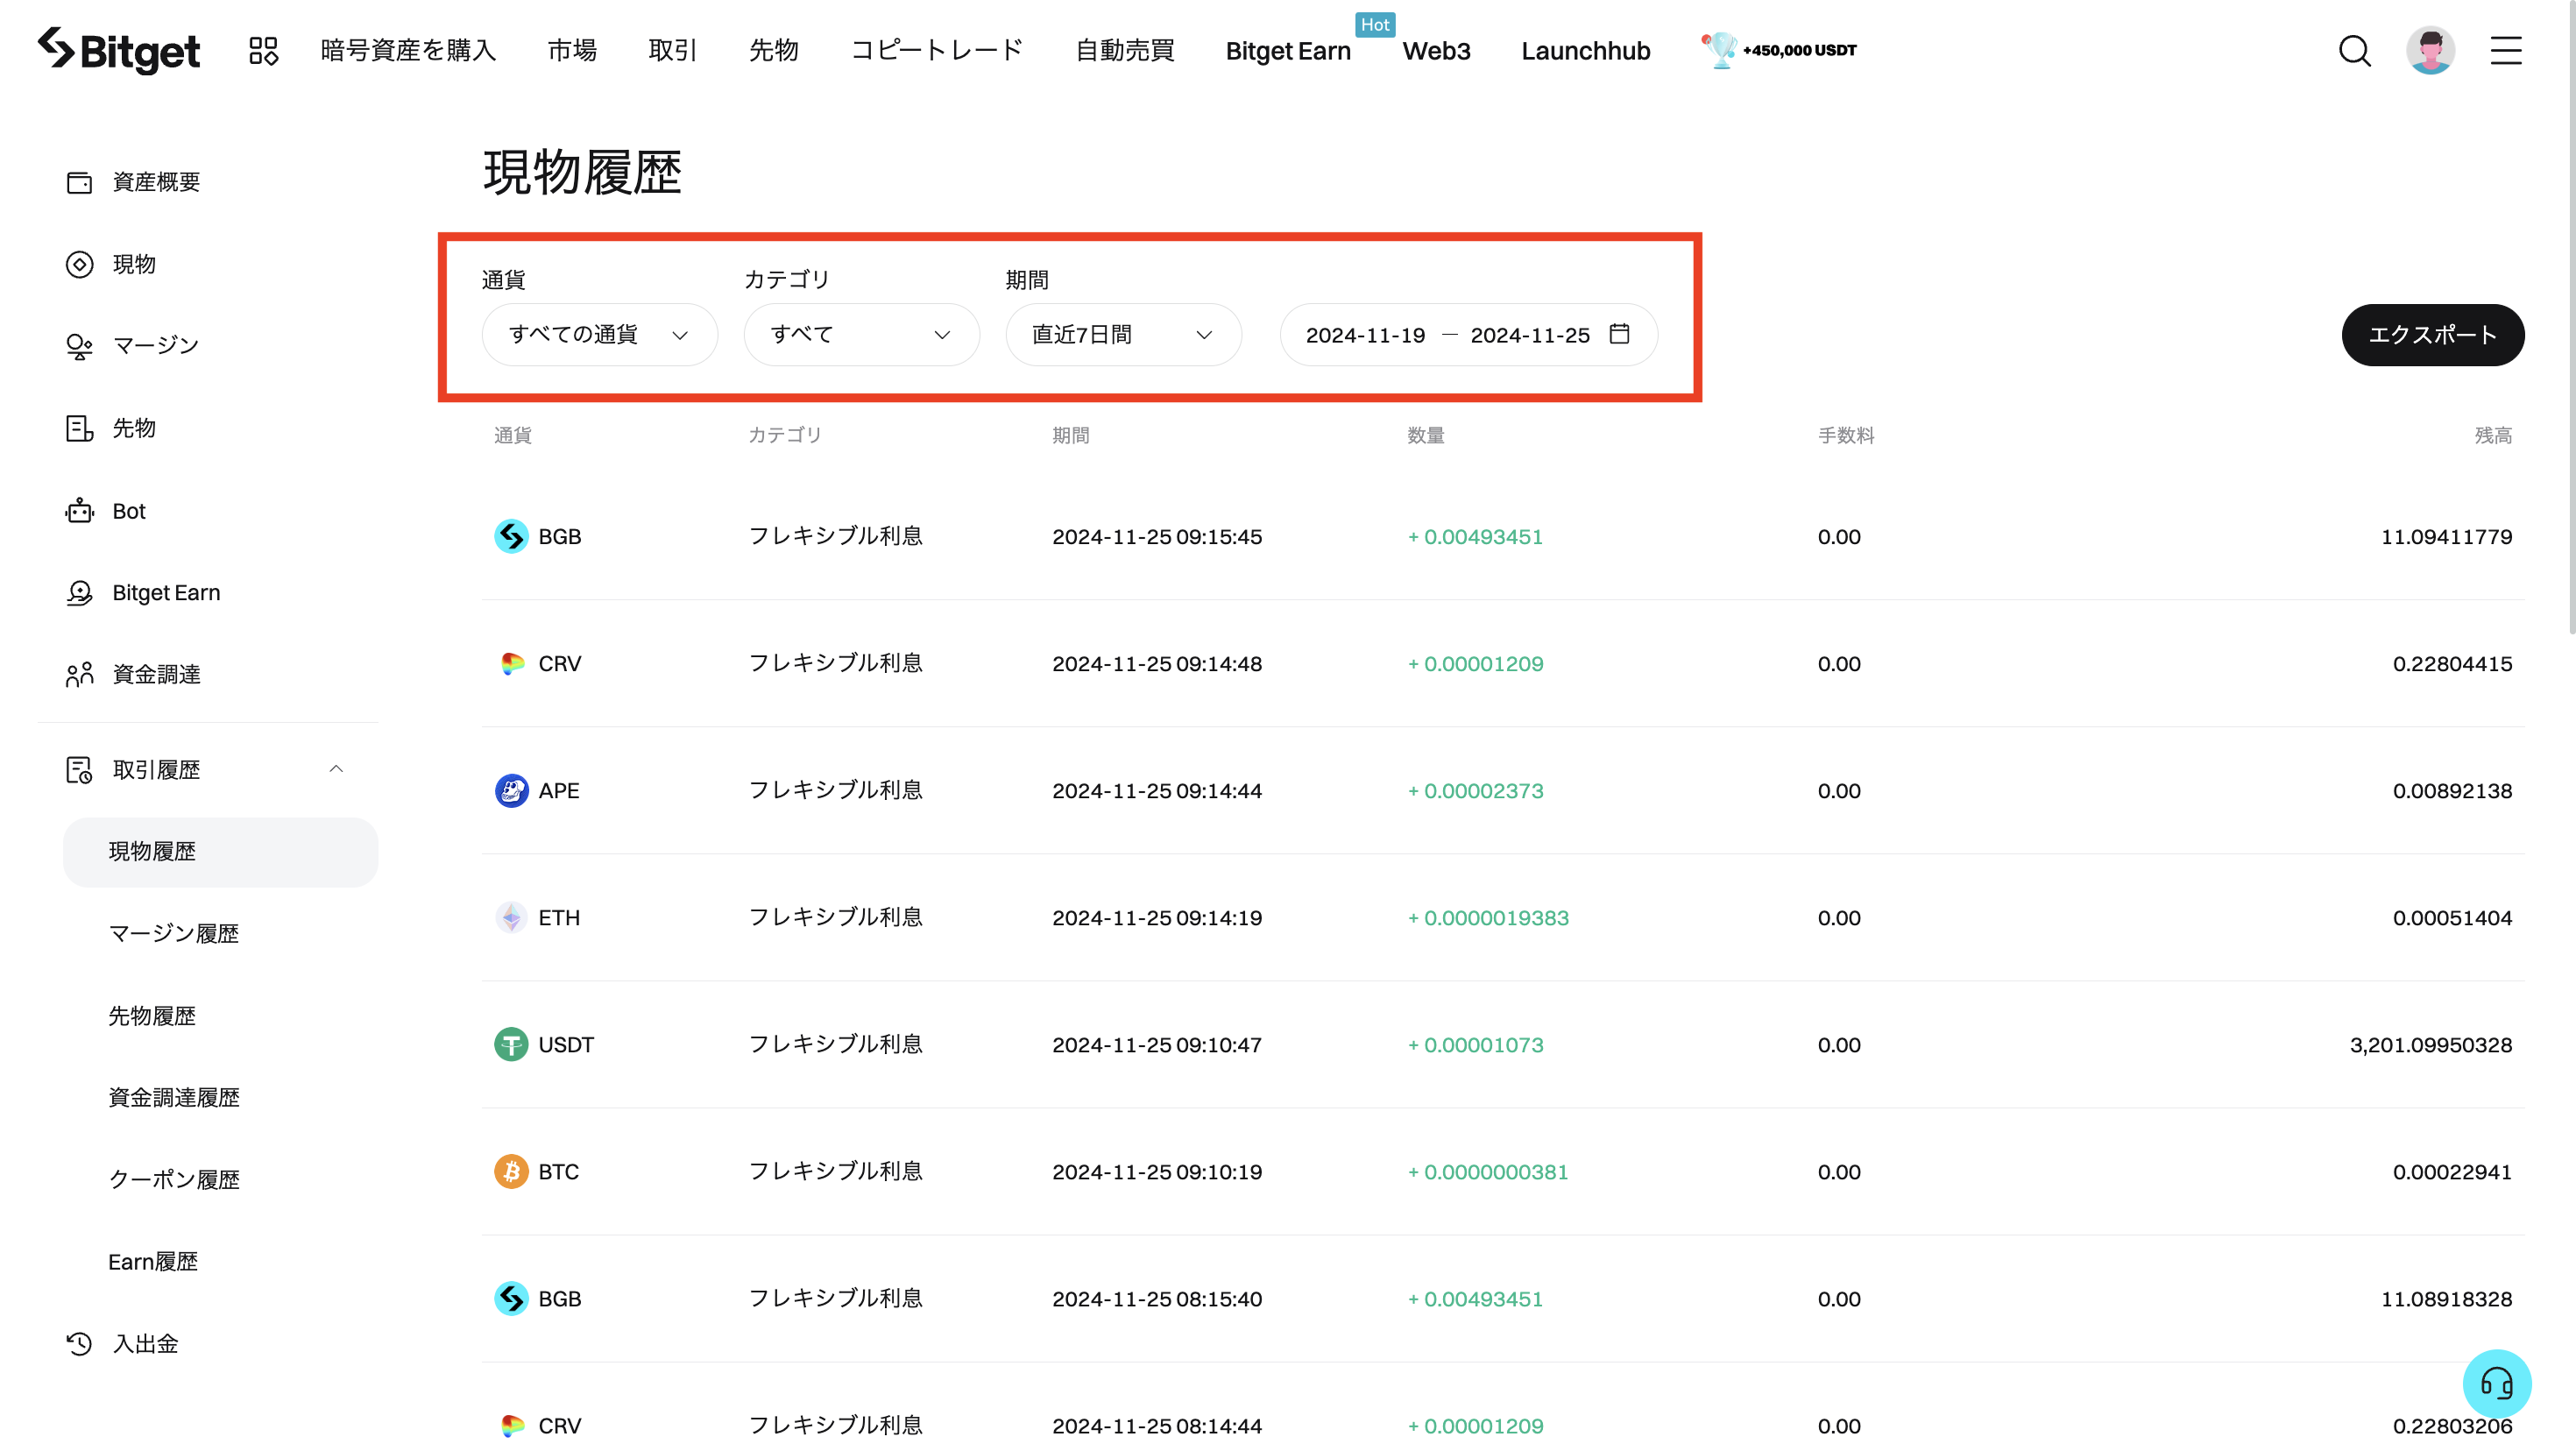The height and width of the screenshot is (1451, 2576).
Task: Expand the 期間 dropdown selector
Action: [x=1122, y=335]
